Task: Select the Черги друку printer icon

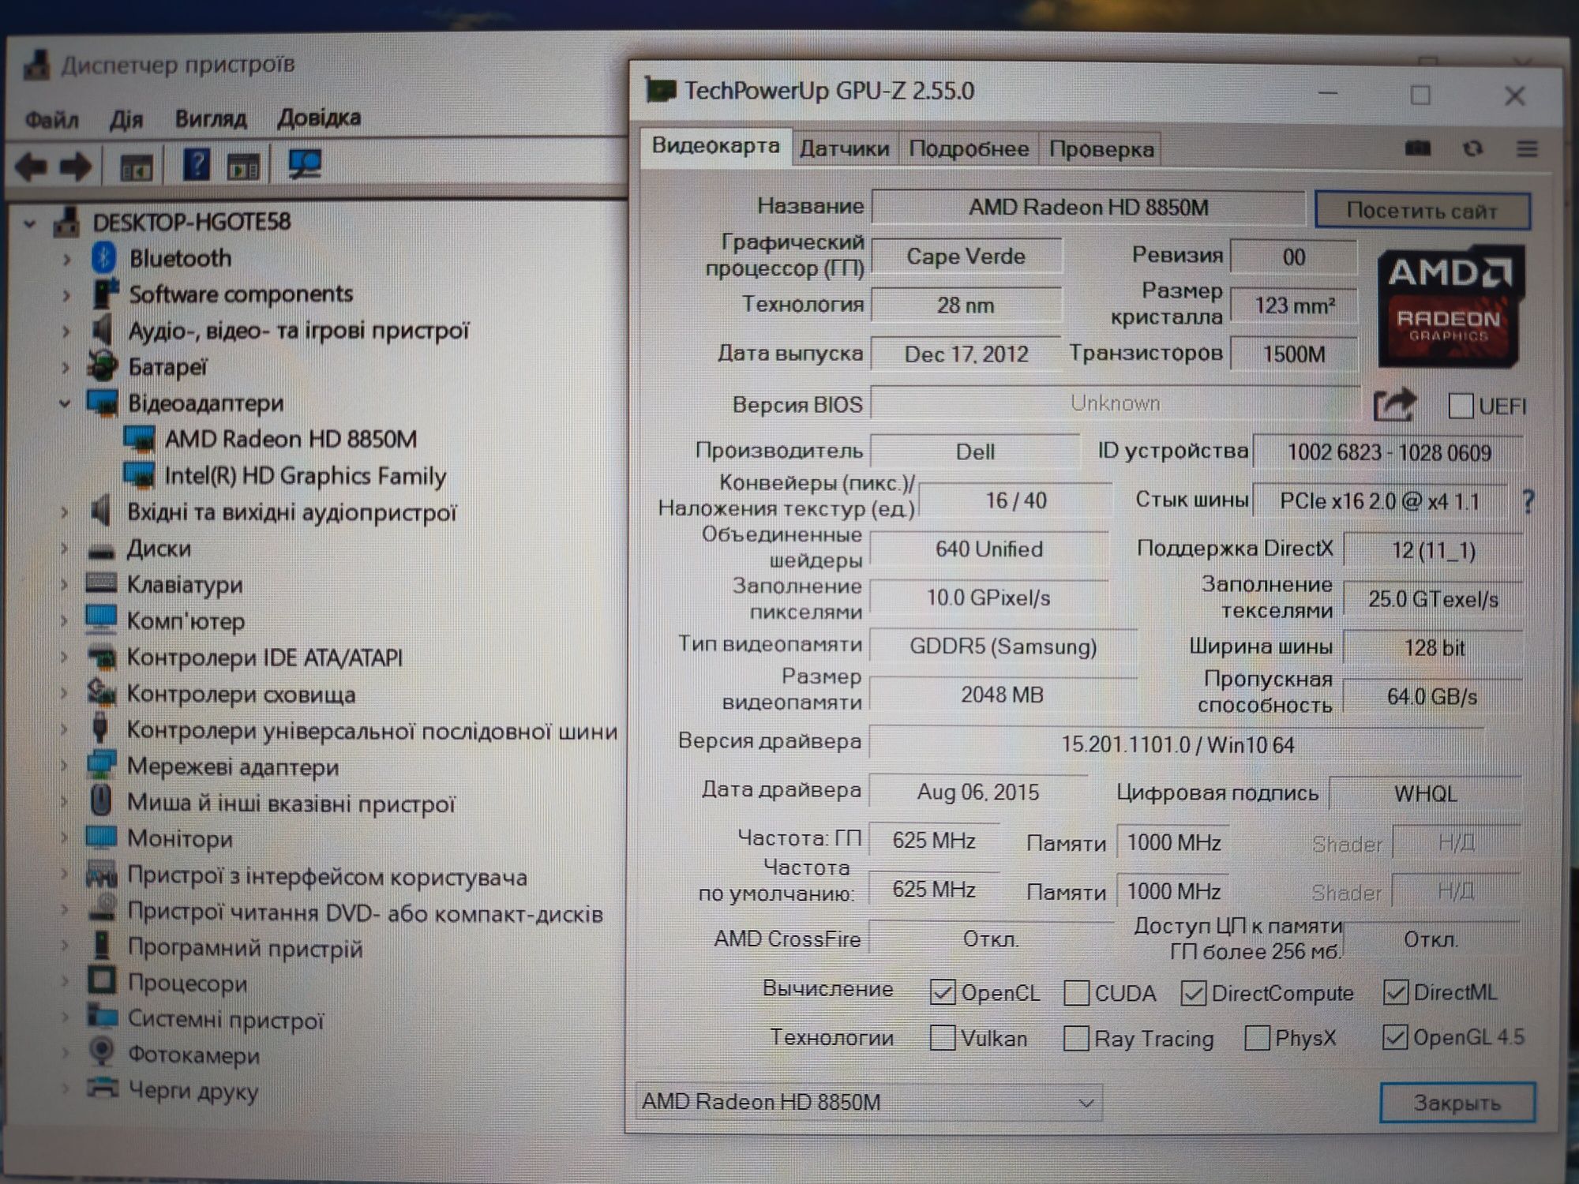Action: 102,1088
